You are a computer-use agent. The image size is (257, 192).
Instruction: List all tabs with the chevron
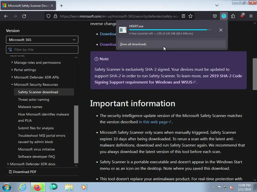(217, 5)
